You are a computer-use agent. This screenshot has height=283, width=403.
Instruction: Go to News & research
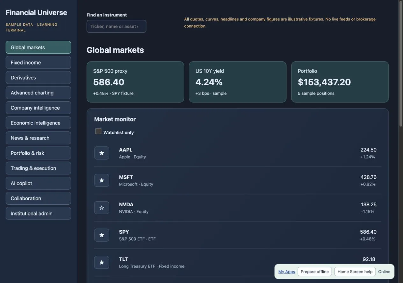(x=38, y=138)
